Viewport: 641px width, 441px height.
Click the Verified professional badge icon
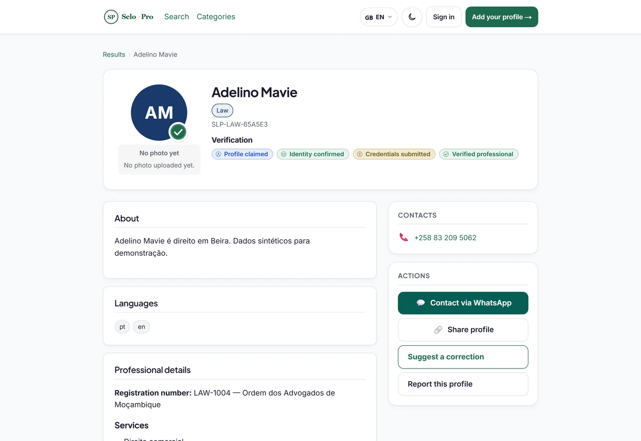tap(446, 154)
